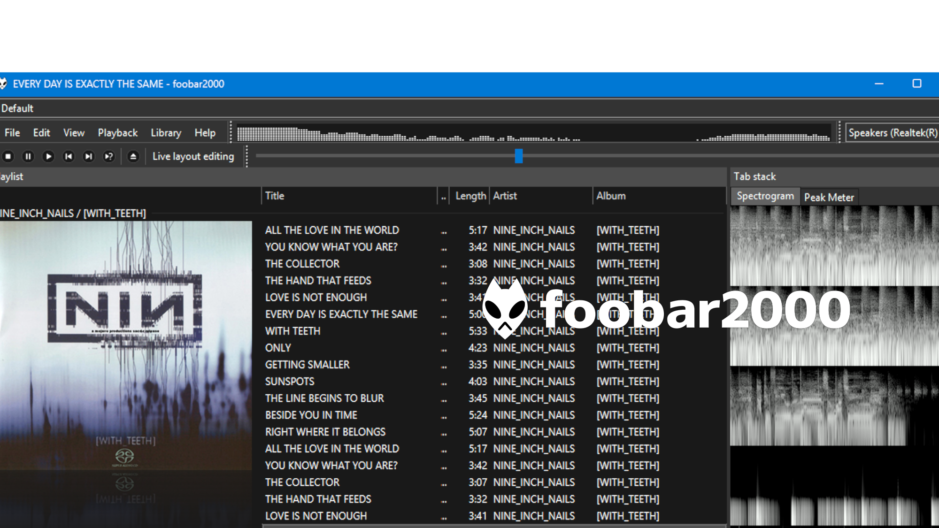The image size is (939, 528).
Task: Click the foobar2000 title bar icon
Action: (x=3, y=84)
